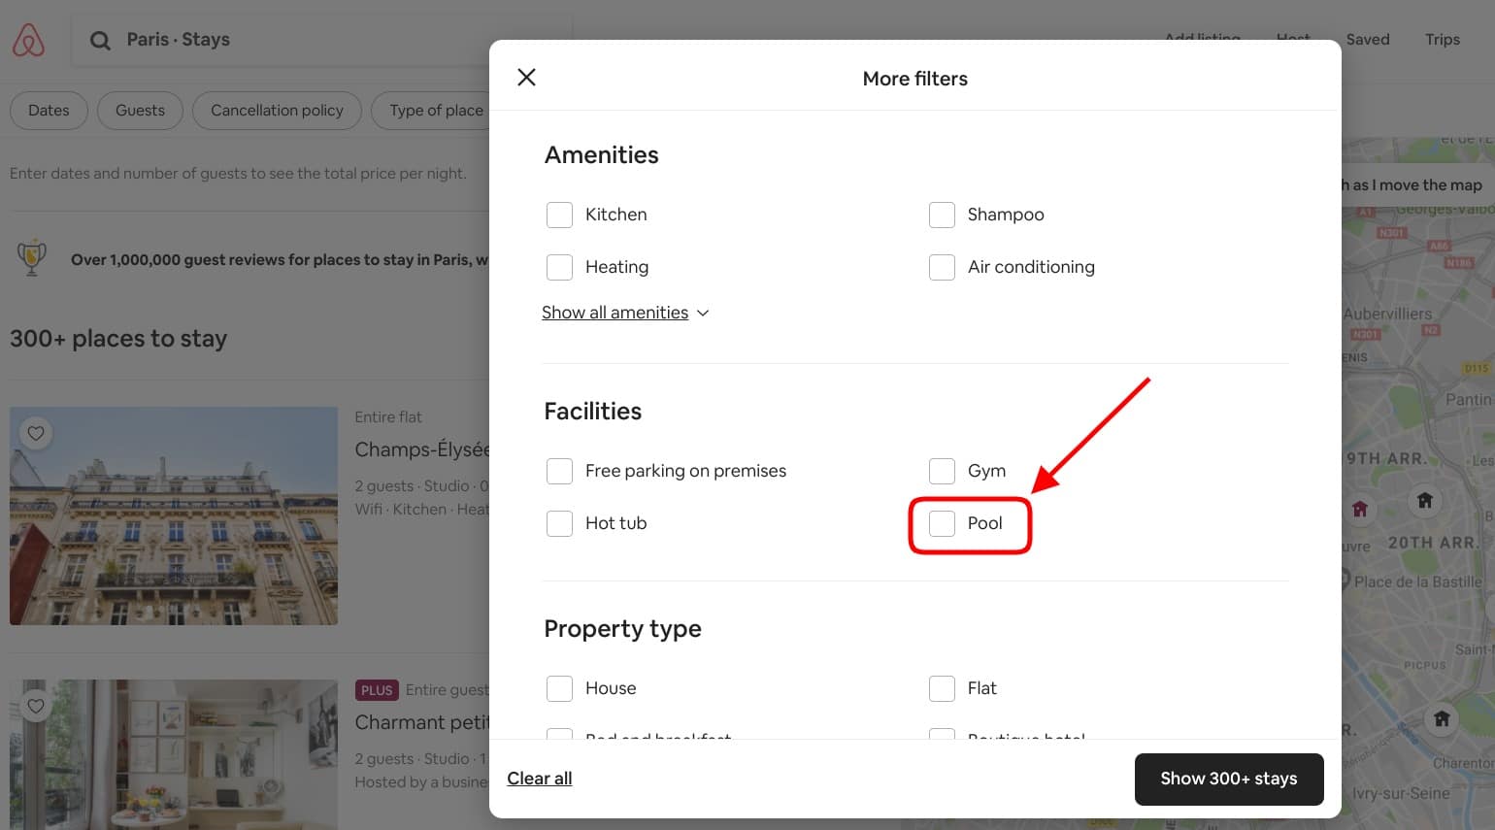Click the trophy icon near guest reviews
The image size is (1495, 830).
[x=30, y=258]
